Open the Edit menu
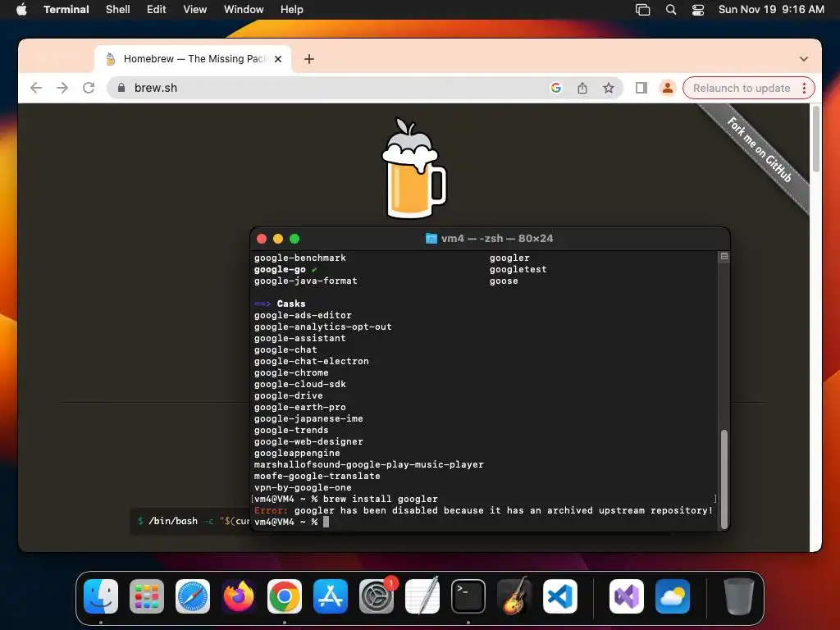840x630 pixels. tap(156, 9)
